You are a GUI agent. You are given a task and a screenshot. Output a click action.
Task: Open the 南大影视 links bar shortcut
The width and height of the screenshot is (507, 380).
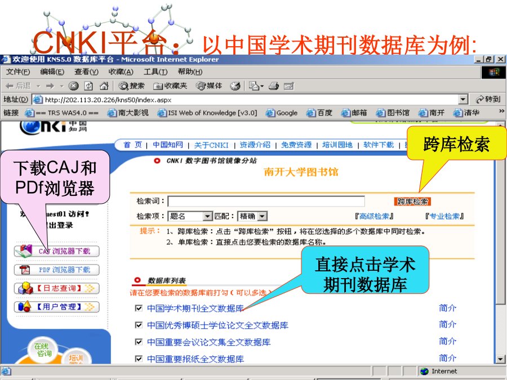click(x=128, y=113)
